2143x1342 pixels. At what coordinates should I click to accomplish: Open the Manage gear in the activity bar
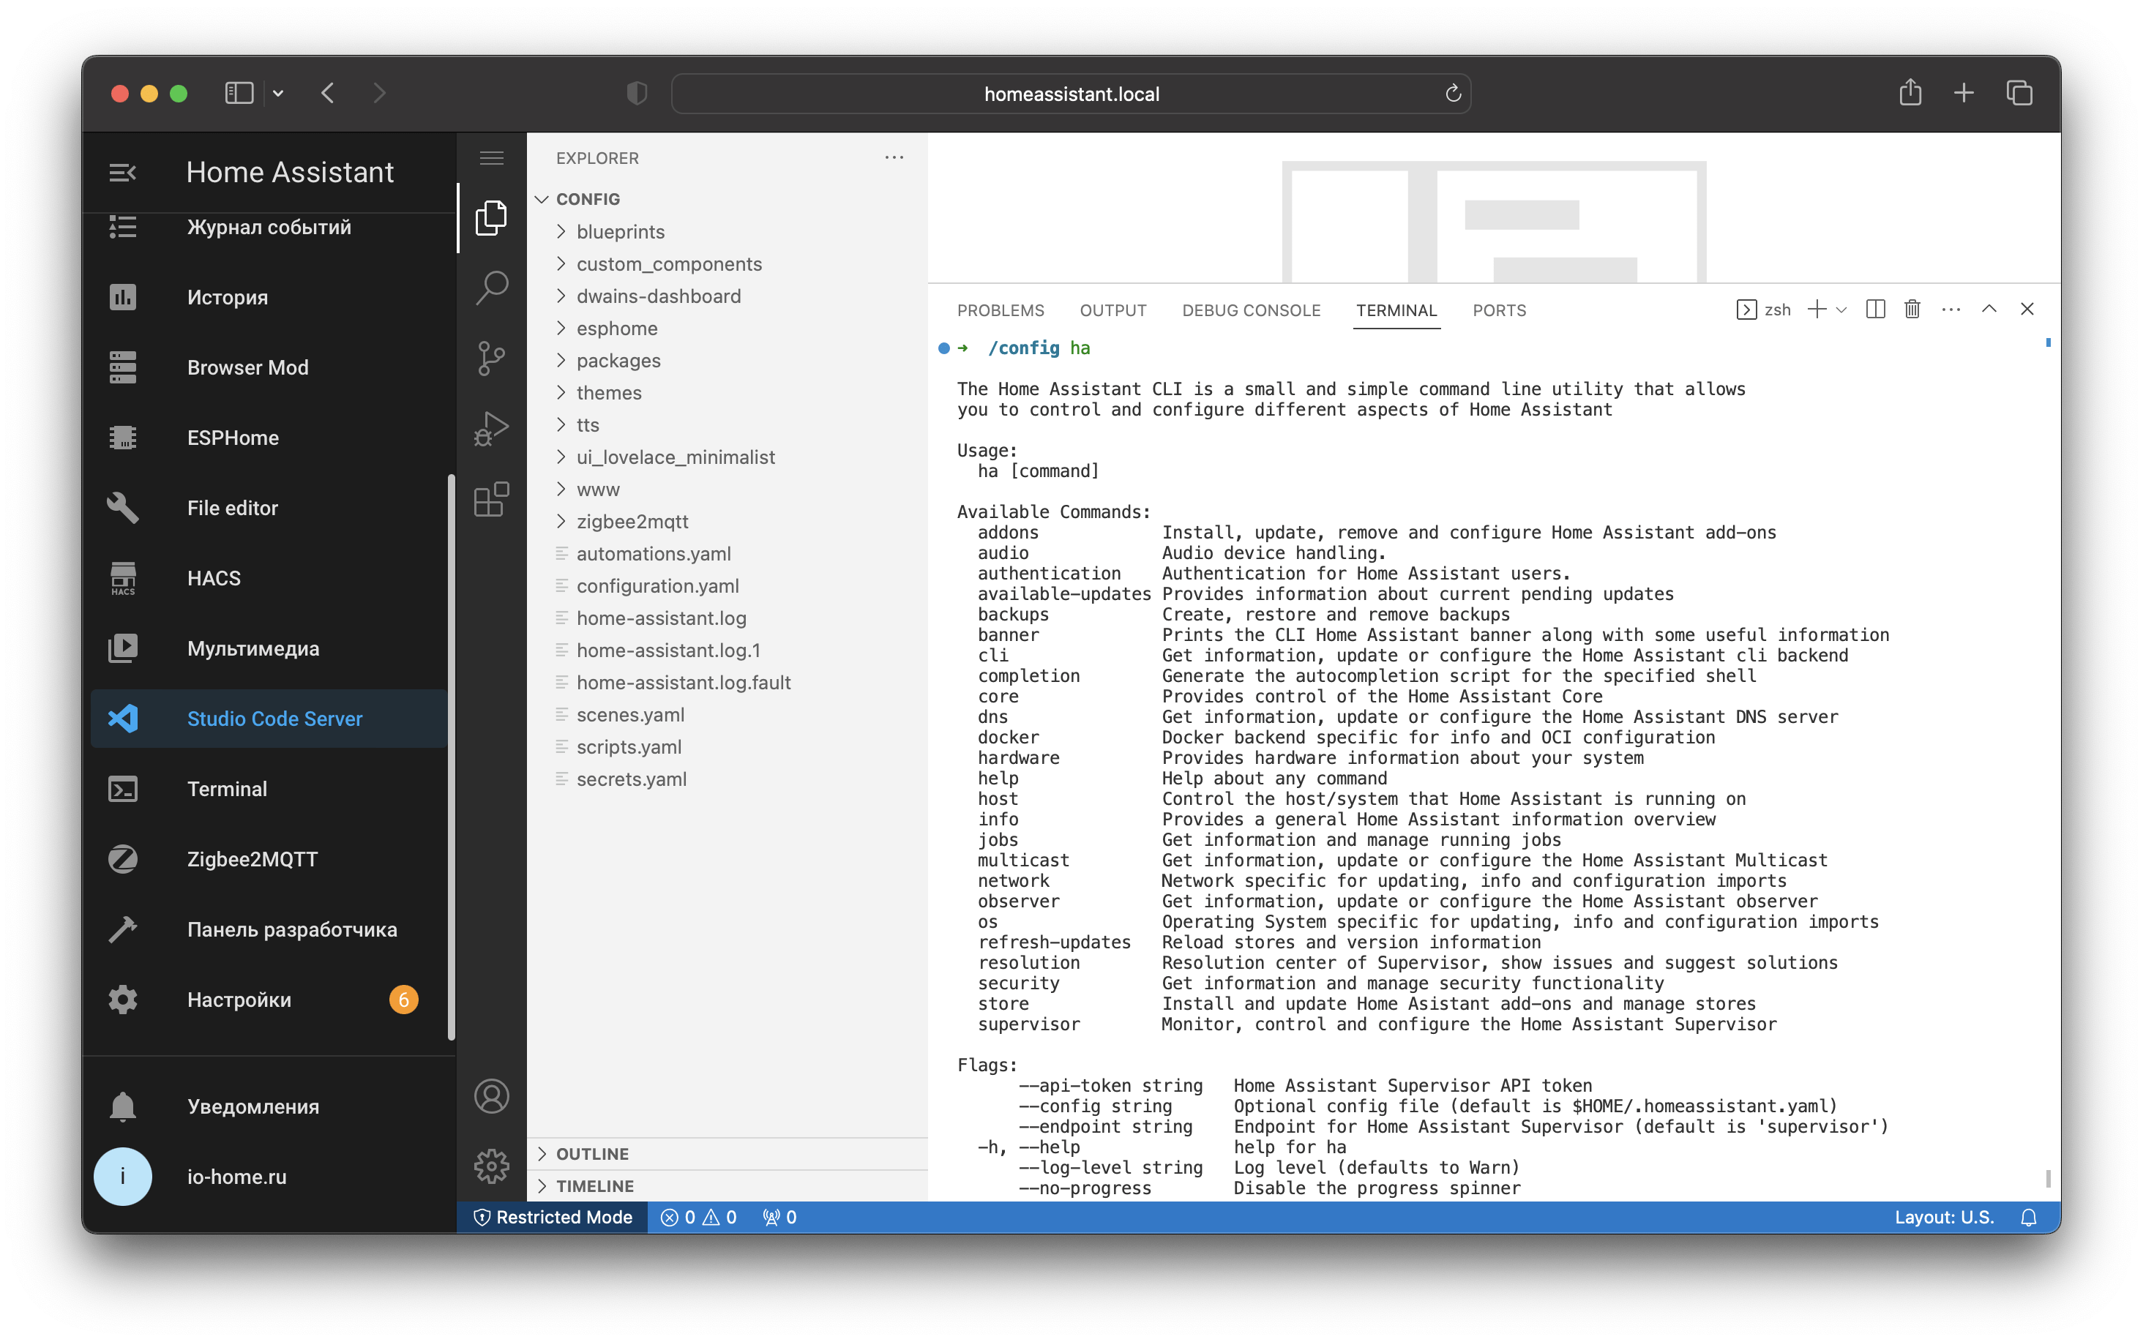pos(492,1166)
